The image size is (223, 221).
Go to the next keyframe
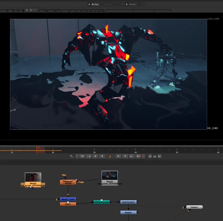pos(132,157)
